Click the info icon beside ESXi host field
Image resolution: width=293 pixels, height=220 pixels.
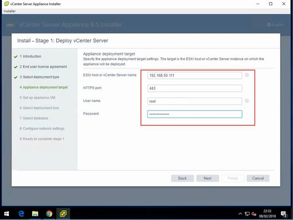(247, 75)
